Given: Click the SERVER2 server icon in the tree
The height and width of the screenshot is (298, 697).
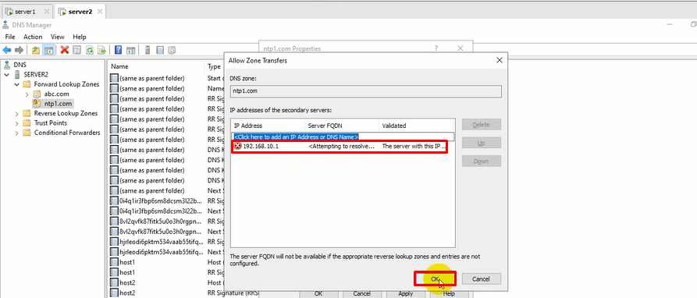Looking at the screenshot, I should coord(17,75).
